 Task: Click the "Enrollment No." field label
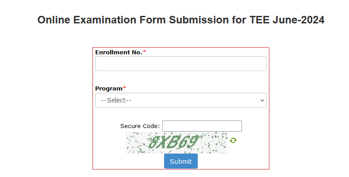coord(119,52)
